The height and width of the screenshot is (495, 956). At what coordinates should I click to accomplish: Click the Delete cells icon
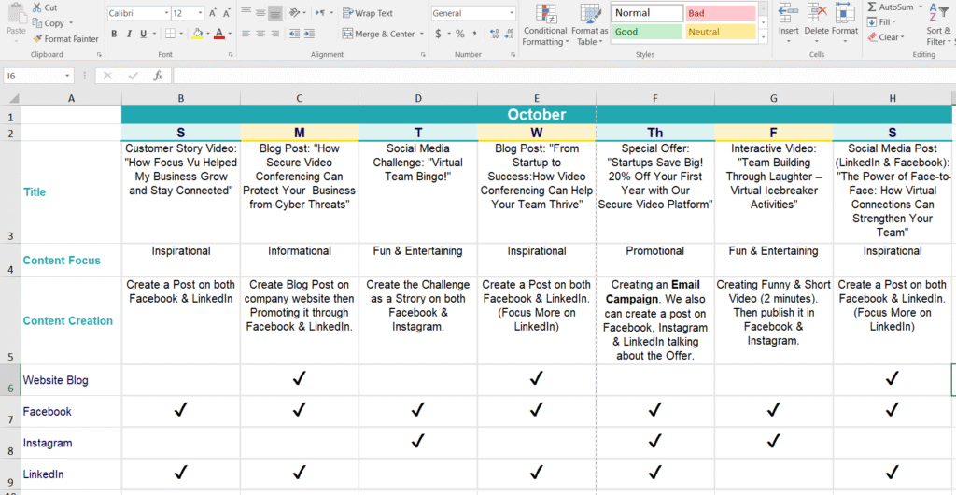pos(816,12)
